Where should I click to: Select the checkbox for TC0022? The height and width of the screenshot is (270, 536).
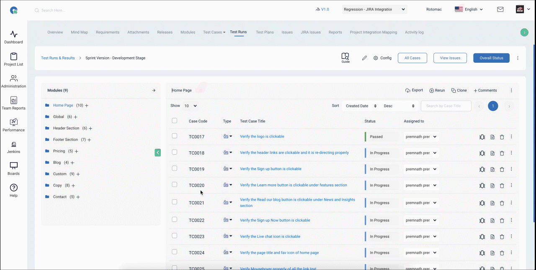click(175, 219)
